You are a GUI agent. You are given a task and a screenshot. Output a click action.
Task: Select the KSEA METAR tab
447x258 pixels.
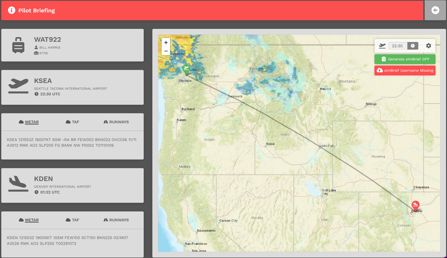click(29, 122)
